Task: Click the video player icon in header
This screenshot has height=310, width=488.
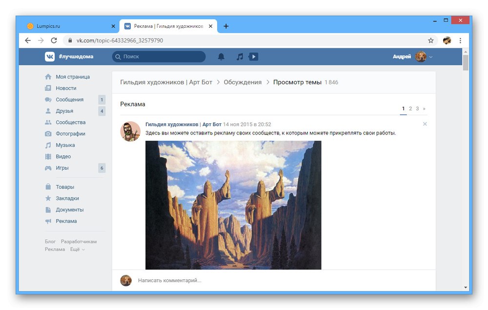Action: tap(253, 57)
